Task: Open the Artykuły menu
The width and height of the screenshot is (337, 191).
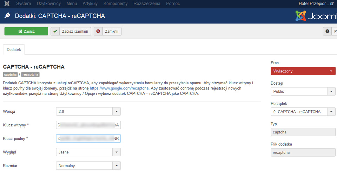Action: pos(90,4)
